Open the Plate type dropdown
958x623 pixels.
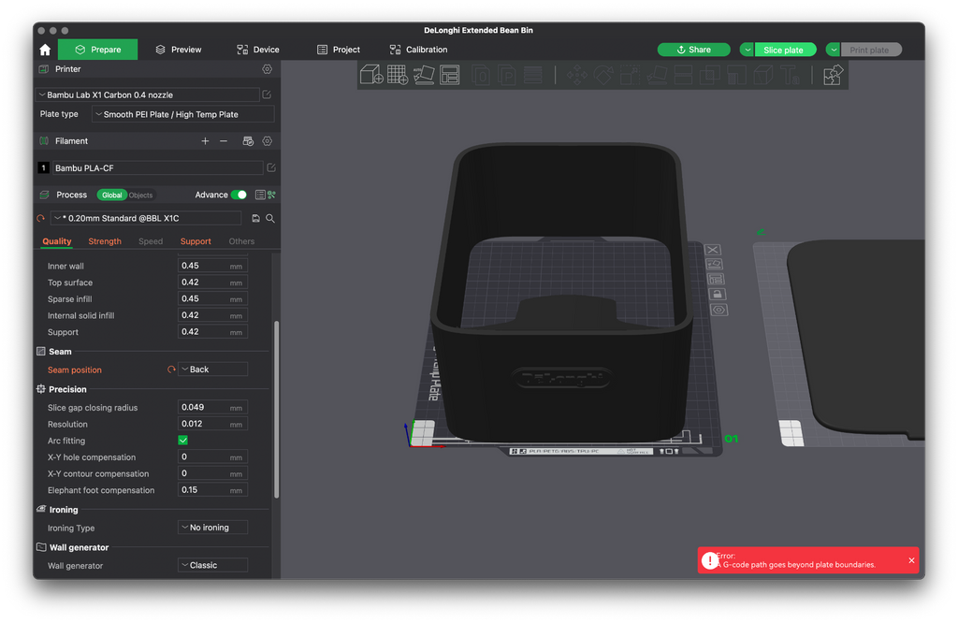click(183, 114)
